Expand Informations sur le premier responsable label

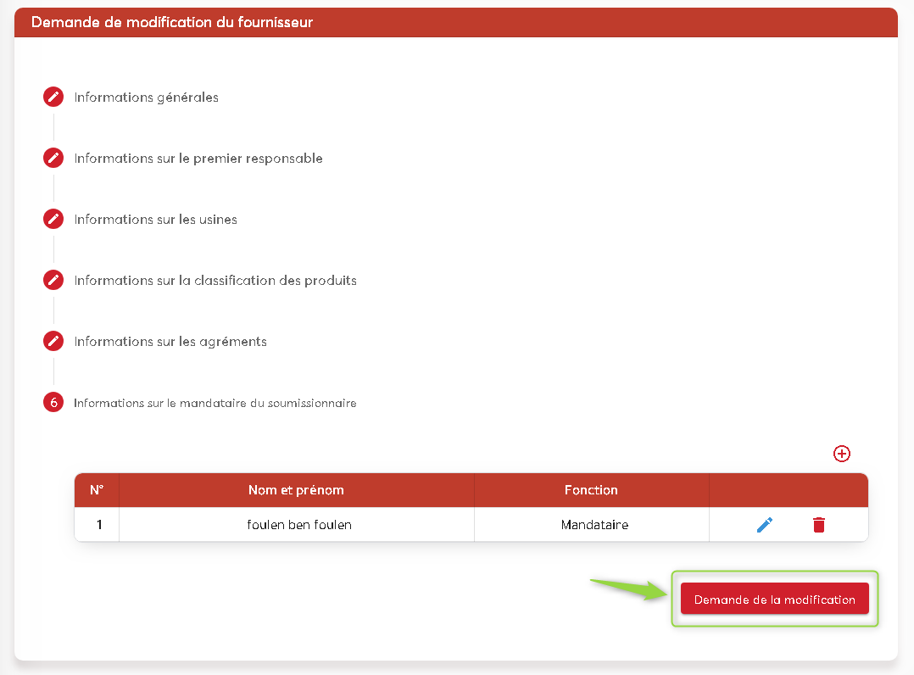198,159
